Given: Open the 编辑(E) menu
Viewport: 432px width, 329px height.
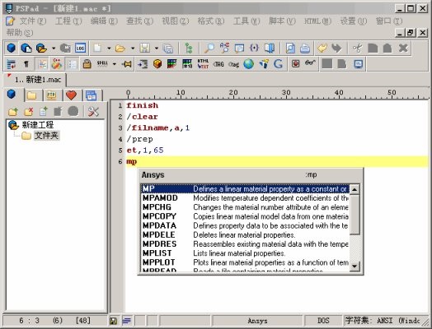Looking at the screenshot, I should click(x=104, y=21).
